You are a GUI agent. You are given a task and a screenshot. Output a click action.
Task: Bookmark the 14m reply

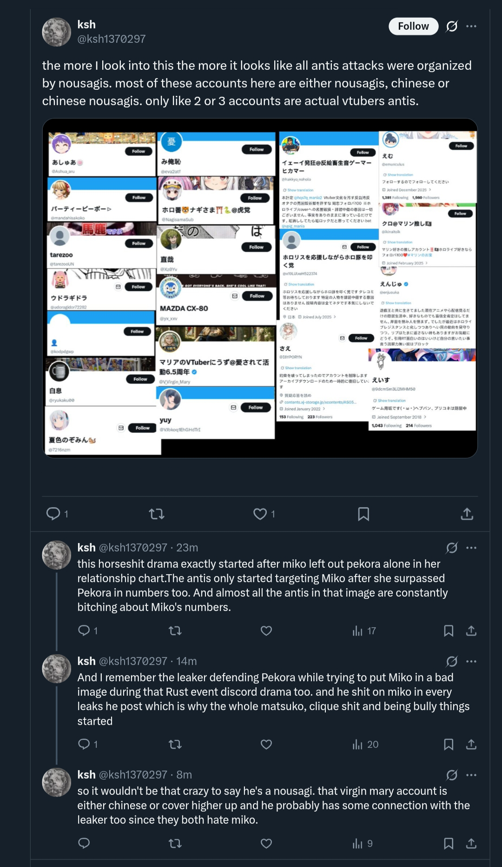pos(449,744)
